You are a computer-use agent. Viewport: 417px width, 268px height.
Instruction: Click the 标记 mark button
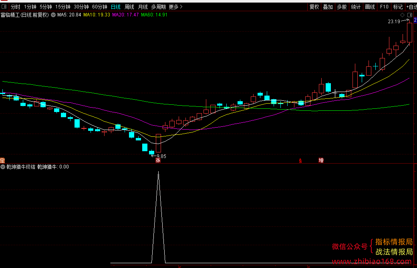coord(398,7)
